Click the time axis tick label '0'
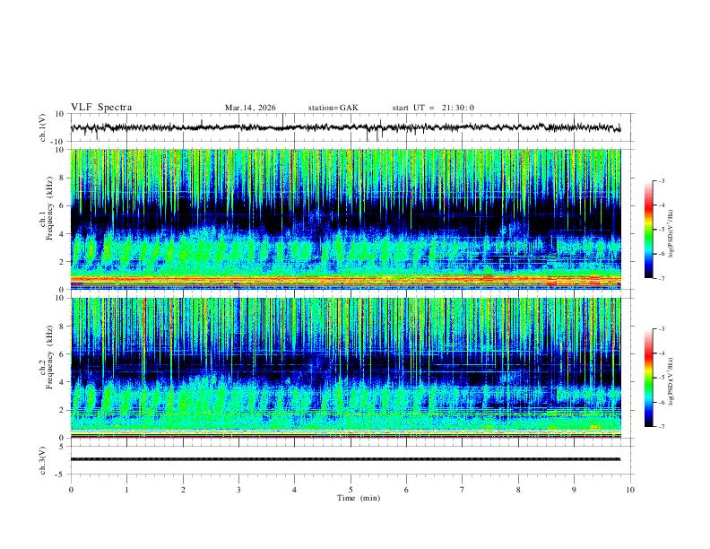710x549 pixels. (71, 490)
